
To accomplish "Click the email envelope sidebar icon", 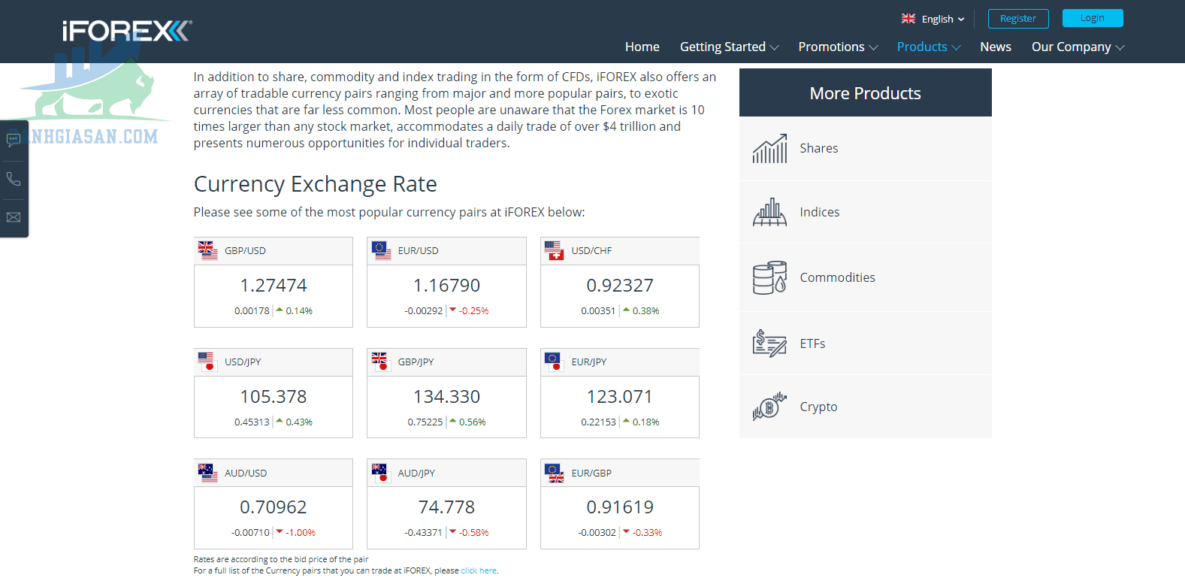I will pos(14,217).
